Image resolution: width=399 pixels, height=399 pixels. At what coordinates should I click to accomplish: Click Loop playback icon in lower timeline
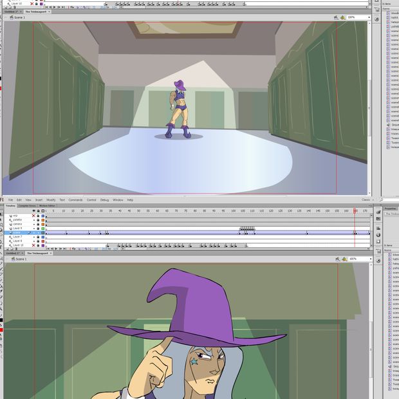point(74,249)
